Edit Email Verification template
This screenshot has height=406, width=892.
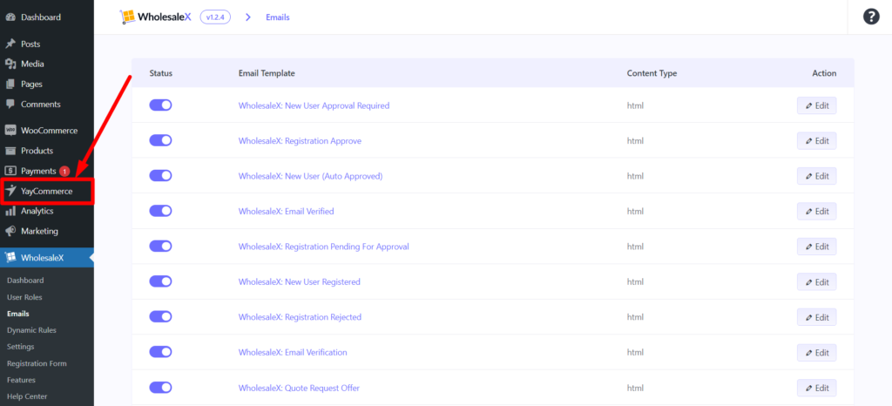(x=816, y=353)
